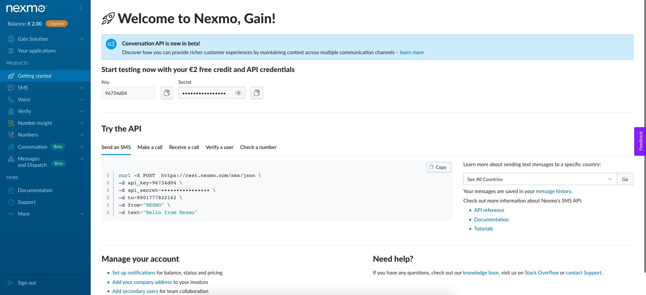Select the Verify a user tab
The image size is (646, 295).
click(x=219, y=147)
